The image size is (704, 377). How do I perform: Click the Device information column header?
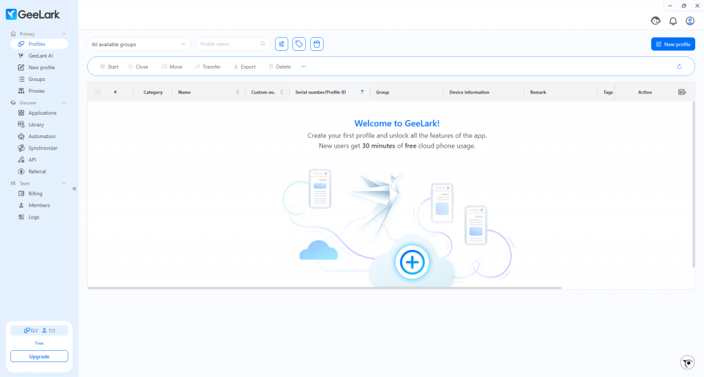(x=469, y=92)
